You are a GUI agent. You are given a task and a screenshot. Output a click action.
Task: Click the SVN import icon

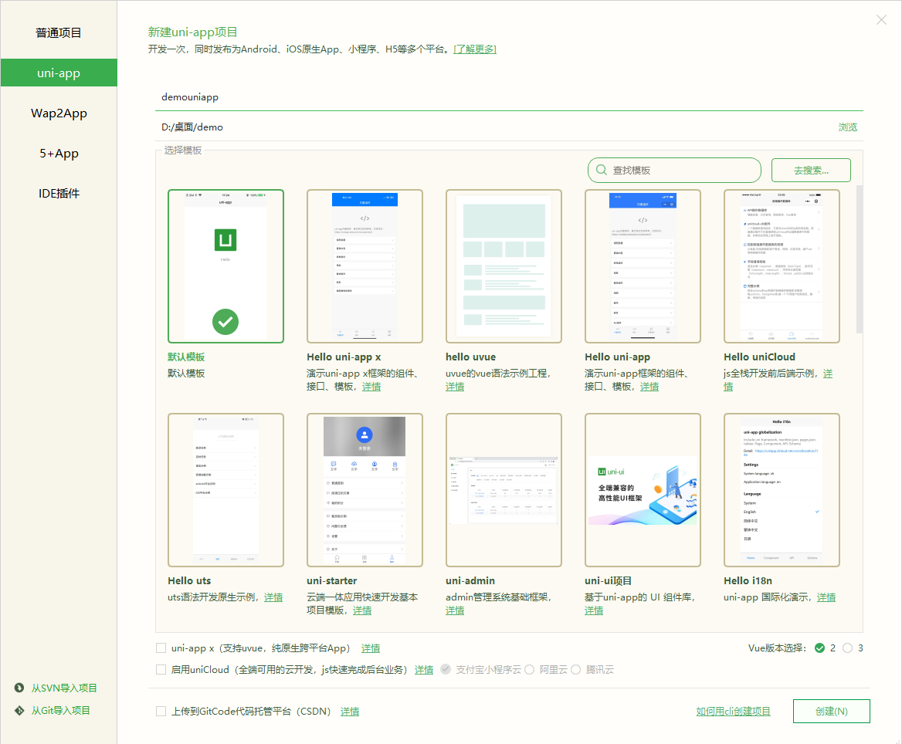click(19, 688)
